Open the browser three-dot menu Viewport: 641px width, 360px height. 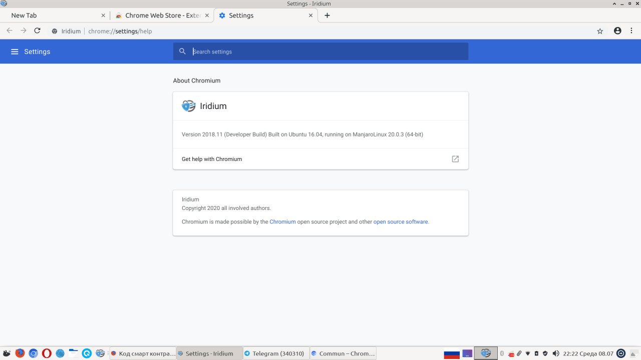click(x=631, y=31)
